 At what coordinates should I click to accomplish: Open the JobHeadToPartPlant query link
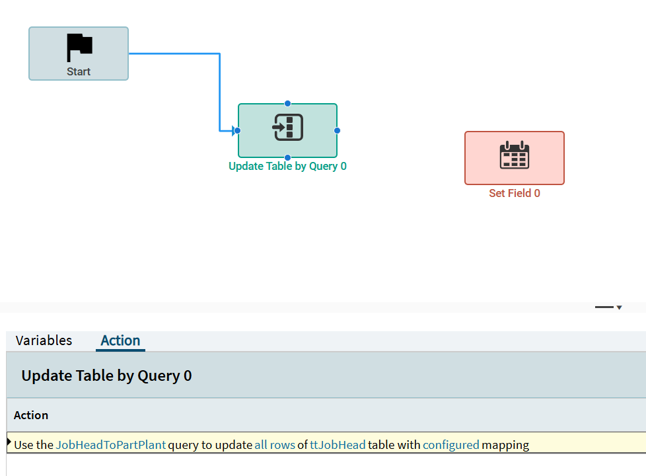[x=111, y=445]
